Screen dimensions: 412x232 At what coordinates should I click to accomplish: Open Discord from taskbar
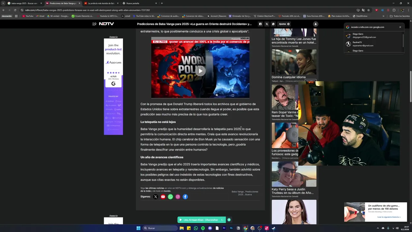coord(210,228)
